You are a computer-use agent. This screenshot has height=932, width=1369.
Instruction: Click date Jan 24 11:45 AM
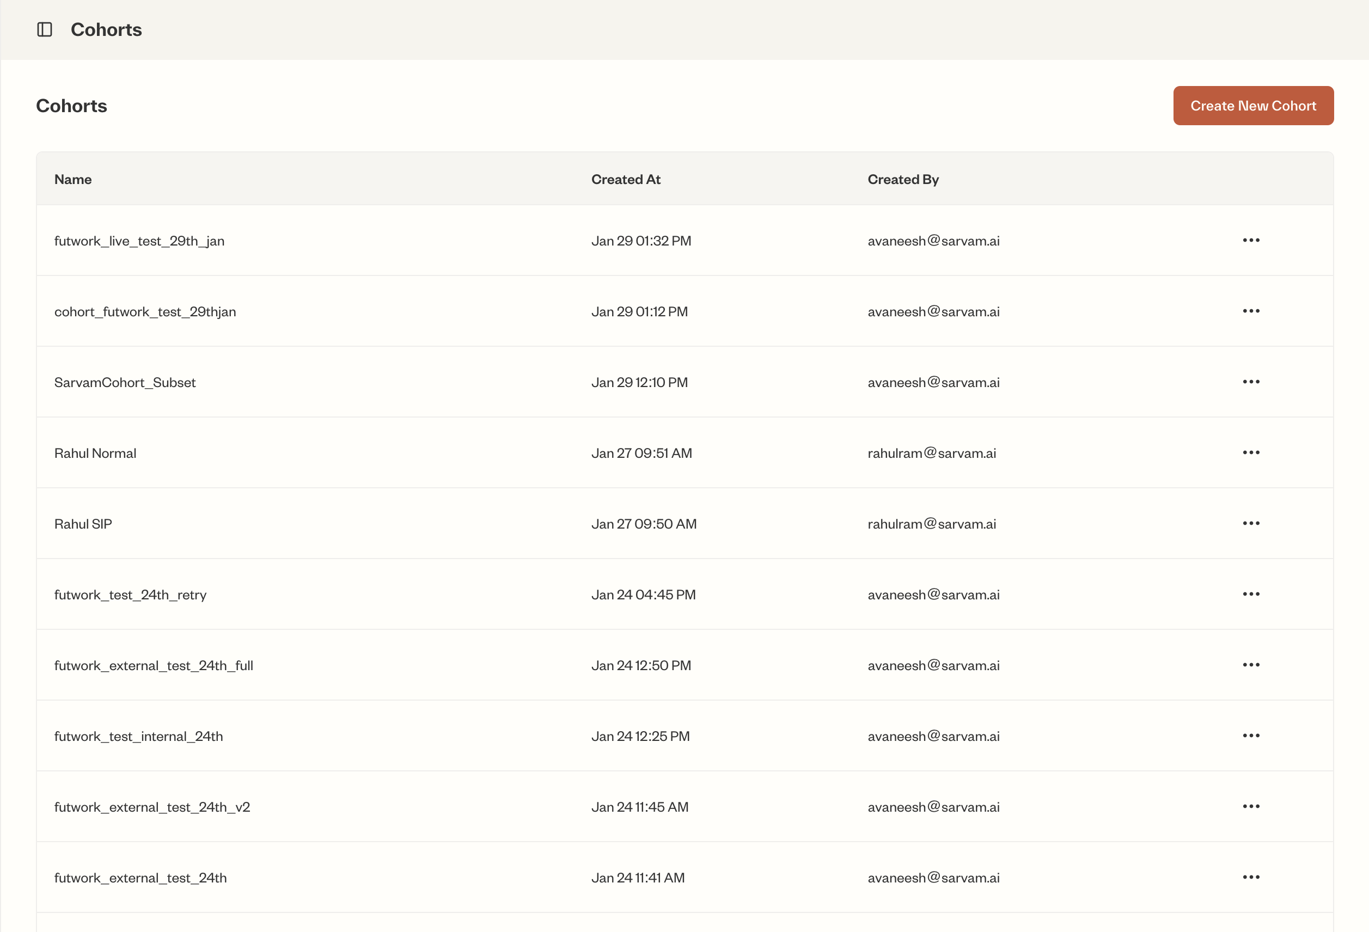[x=640, y=807]
